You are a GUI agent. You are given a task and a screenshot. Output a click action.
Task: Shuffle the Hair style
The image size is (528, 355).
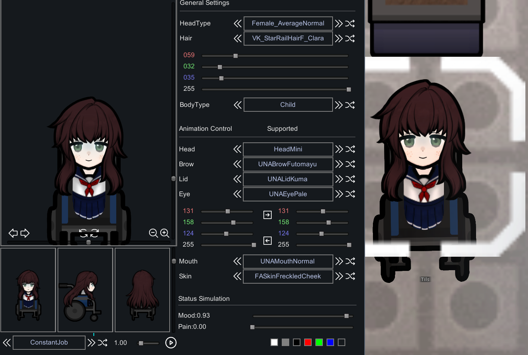[350, 38]
